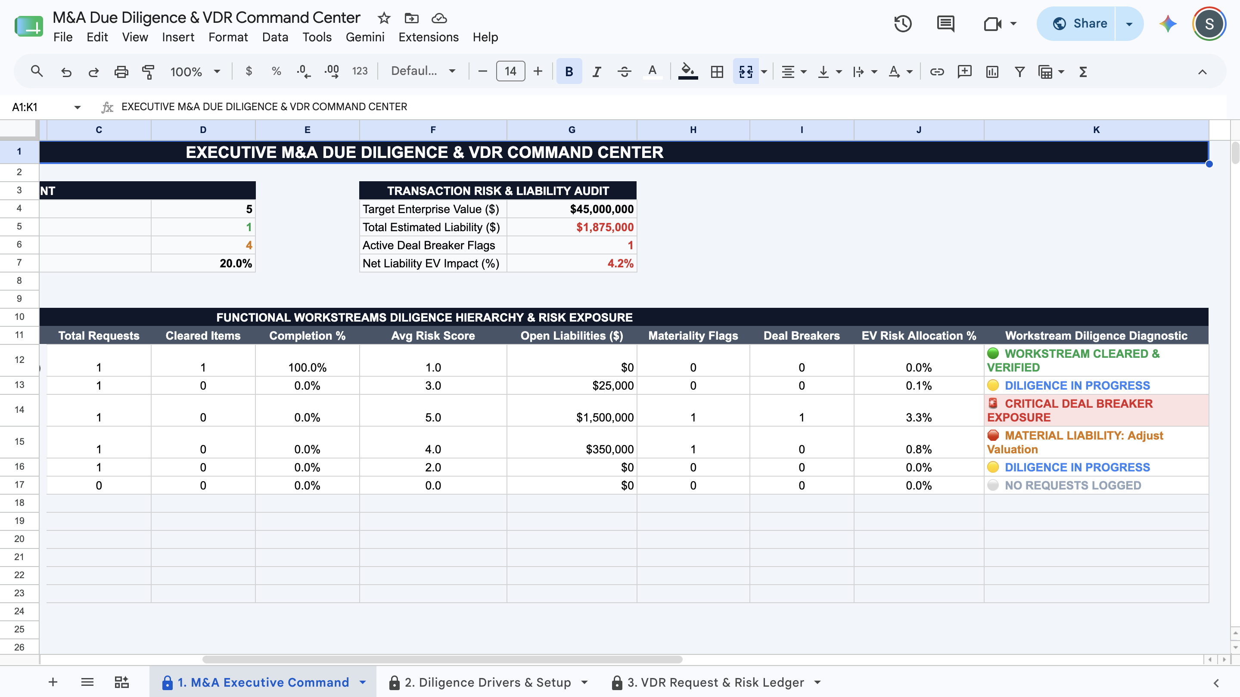The image size is (1240, 697).
Task: Insert a chart from the toolbar
Action: pyautogui.click(x=992, y=71)
